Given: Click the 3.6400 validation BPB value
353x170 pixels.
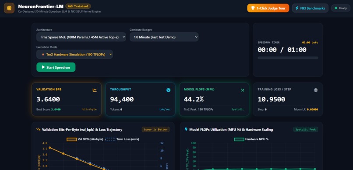Looking at the screenshot, I should point(48,99).
